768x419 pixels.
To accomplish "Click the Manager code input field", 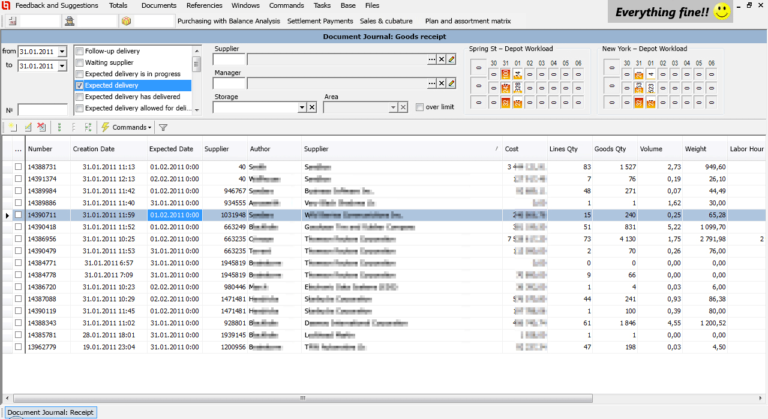I will (229, 83).
